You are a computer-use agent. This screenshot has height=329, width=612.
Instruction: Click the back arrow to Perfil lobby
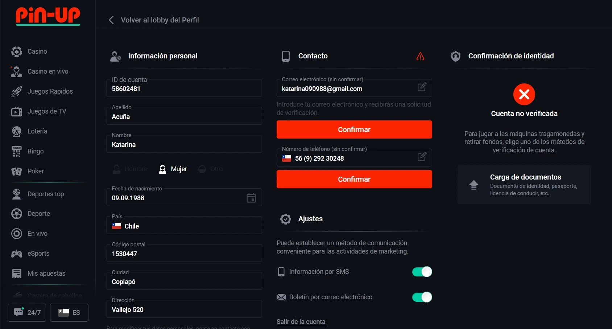pos(111,20)
